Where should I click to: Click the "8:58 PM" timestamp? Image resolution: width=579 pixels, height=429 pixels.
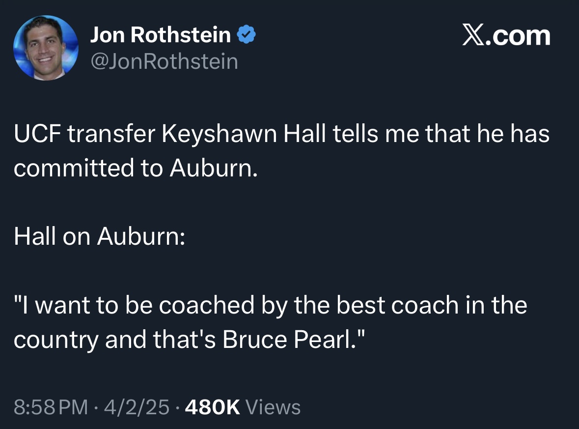pyautogui.click(x=51, y=407)
